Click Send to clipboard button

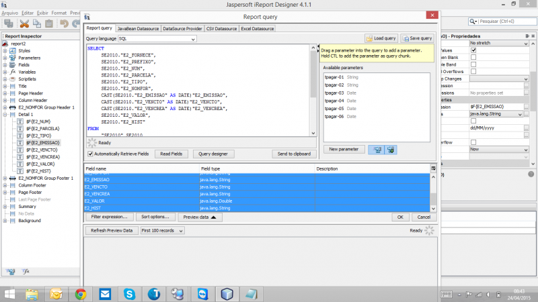pyautogui.click(x=294, y=154)
